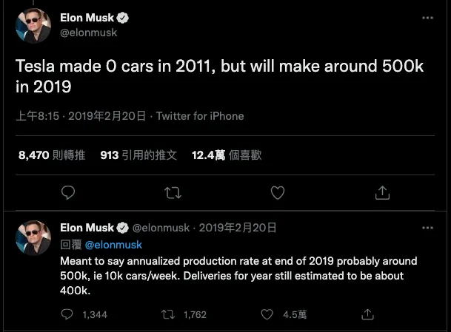
Task: Retweet the follow-up annualized production tweet
Action: coord(168,314)
